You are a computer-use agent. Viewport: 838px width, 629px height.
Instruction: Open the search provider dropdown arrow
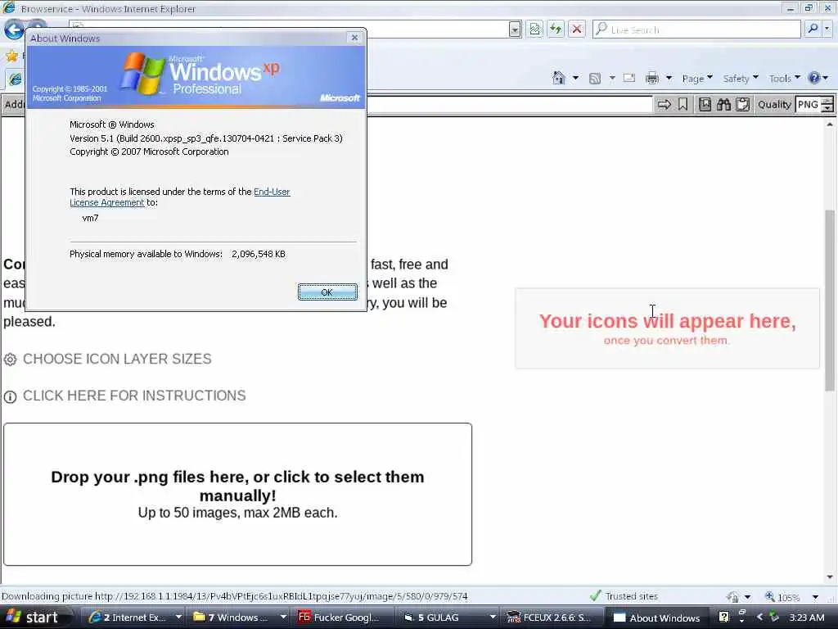point(827,29)
